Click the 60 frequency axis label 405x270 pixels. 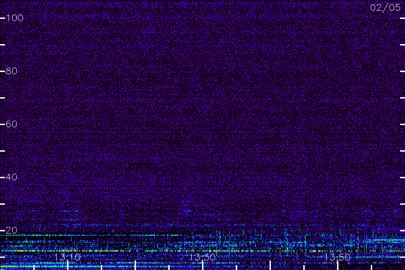pos(11,124)
